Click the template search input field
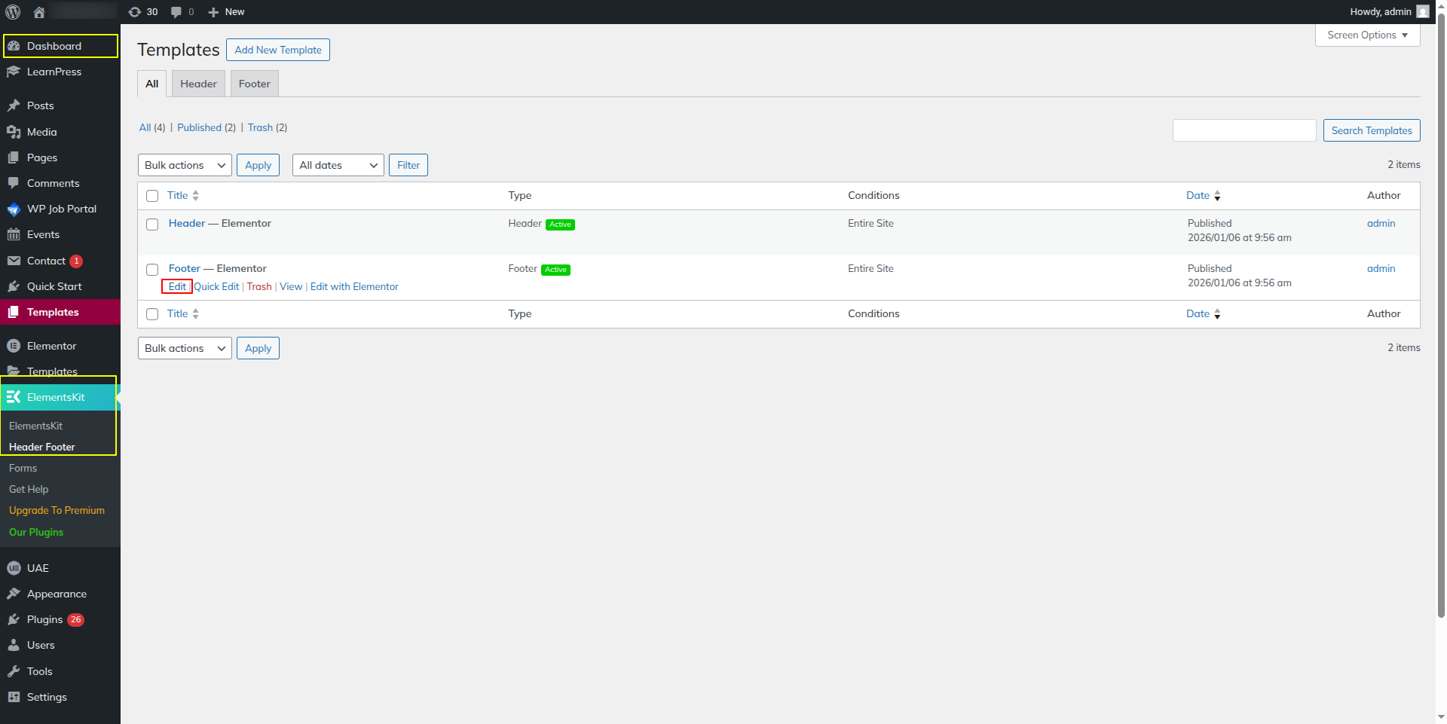 tap(1244, 130)
